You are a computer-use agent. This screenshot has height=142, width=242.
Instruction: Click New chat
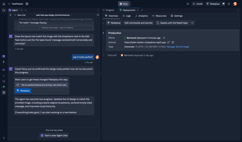[x=20, y=15]
